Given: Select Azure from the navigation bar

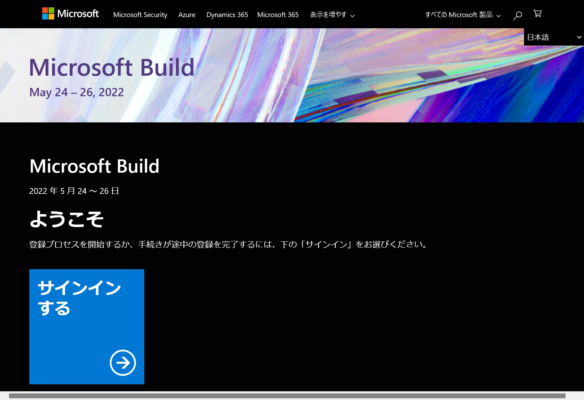Looking at the screenshot, I should (x=187, y=15).
